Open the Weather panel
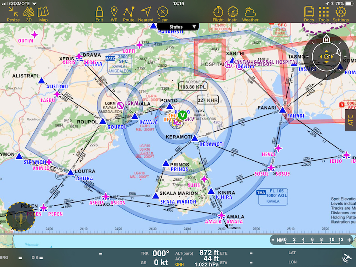 click(x=250, y=14)
